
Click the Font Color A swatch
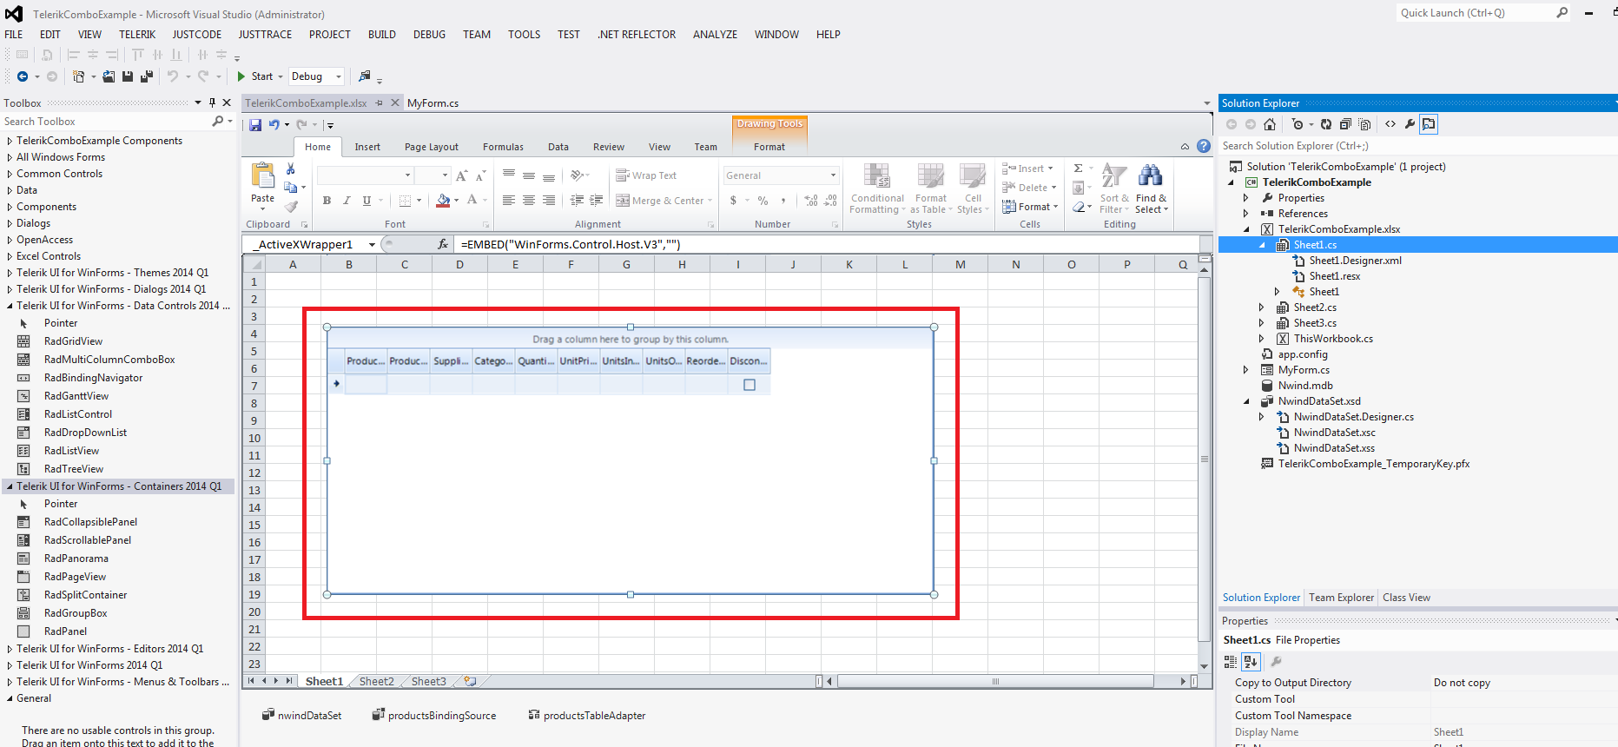pyautogui.click(x=472, y=201)
